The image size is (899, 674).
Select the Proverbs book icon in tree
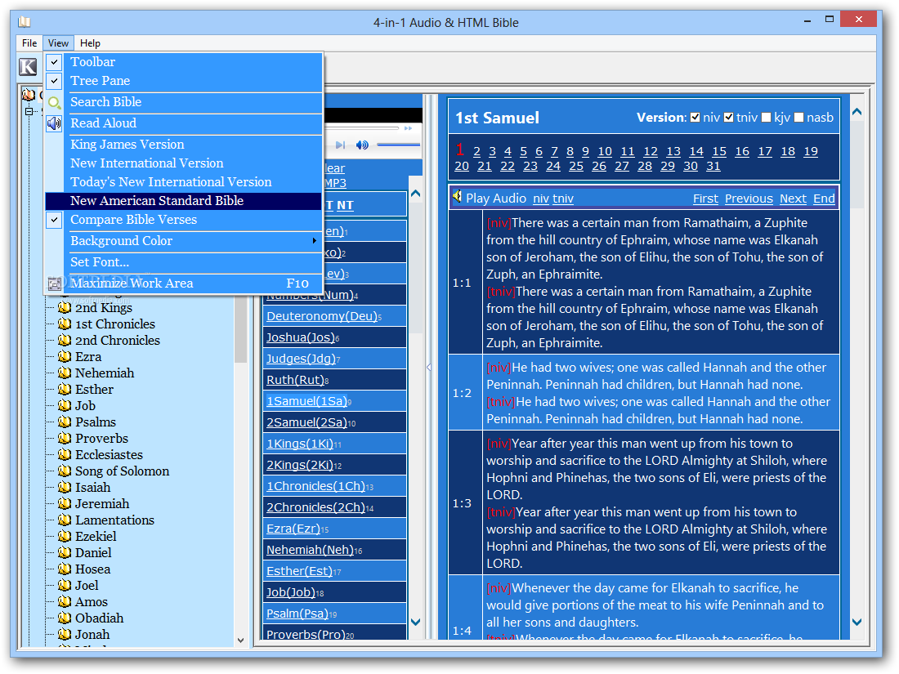point(65,439)
